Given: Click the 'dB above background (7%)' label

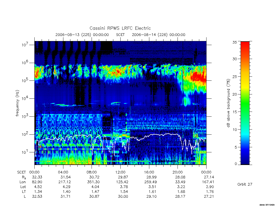Looking at the screenshot, I should point(228,103).
